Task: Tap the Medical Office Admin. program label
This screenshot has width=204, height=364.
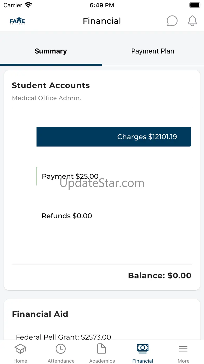Action: [x=47, y=98]
